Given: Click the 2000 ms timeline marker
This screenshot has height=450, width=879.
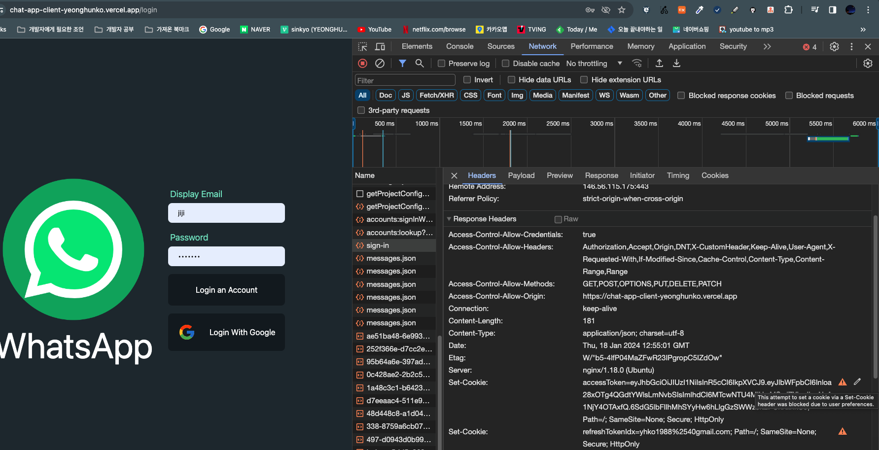Looking at the screenshot, I should point(514,124).
